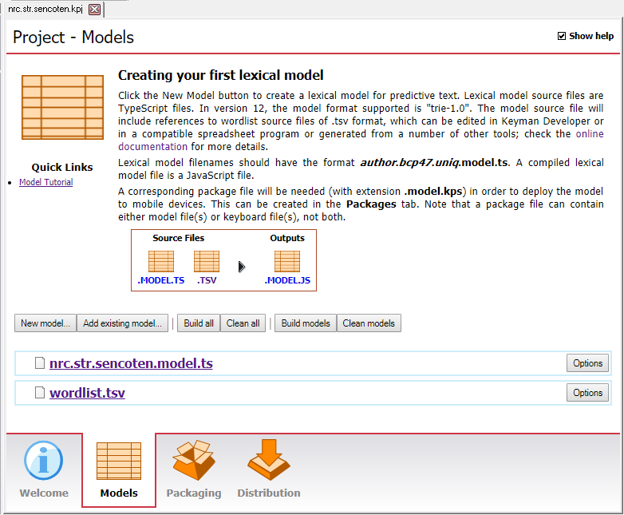Click the Quick Links heading
The width and height of the screenshot is (624, 515).
coord(62,168)
